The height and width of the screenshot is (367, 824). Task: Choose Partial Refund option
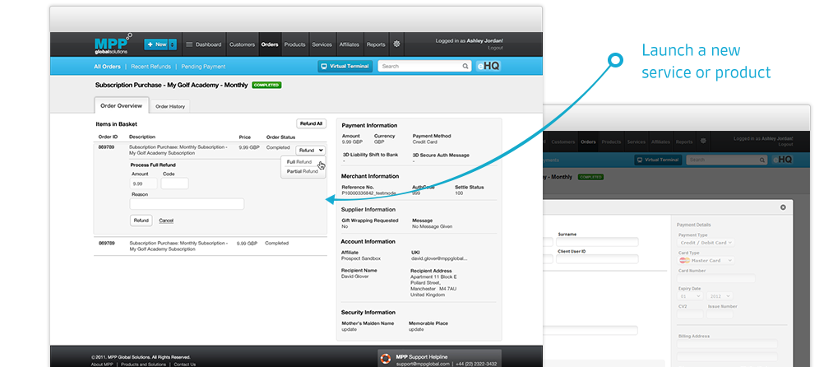(302, 171)
